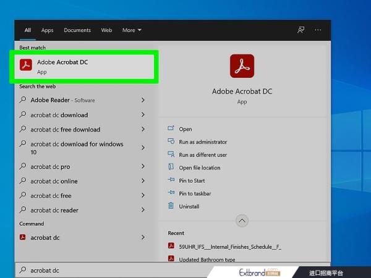
Task: Click the magnifier icon beside acrobat dc free
Action: coord(23,195)
